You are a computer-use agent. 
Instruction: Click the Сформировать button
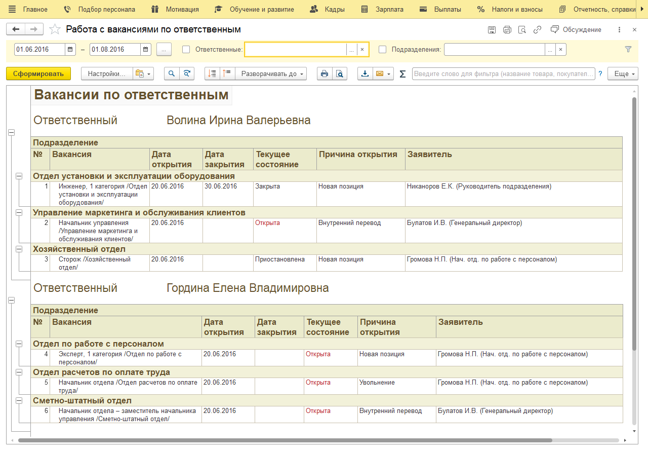point(38,74)
